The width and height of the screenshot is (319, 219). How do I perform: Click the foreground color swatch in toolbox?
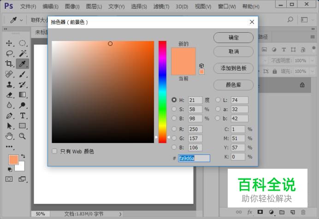[x=14, y=160]
